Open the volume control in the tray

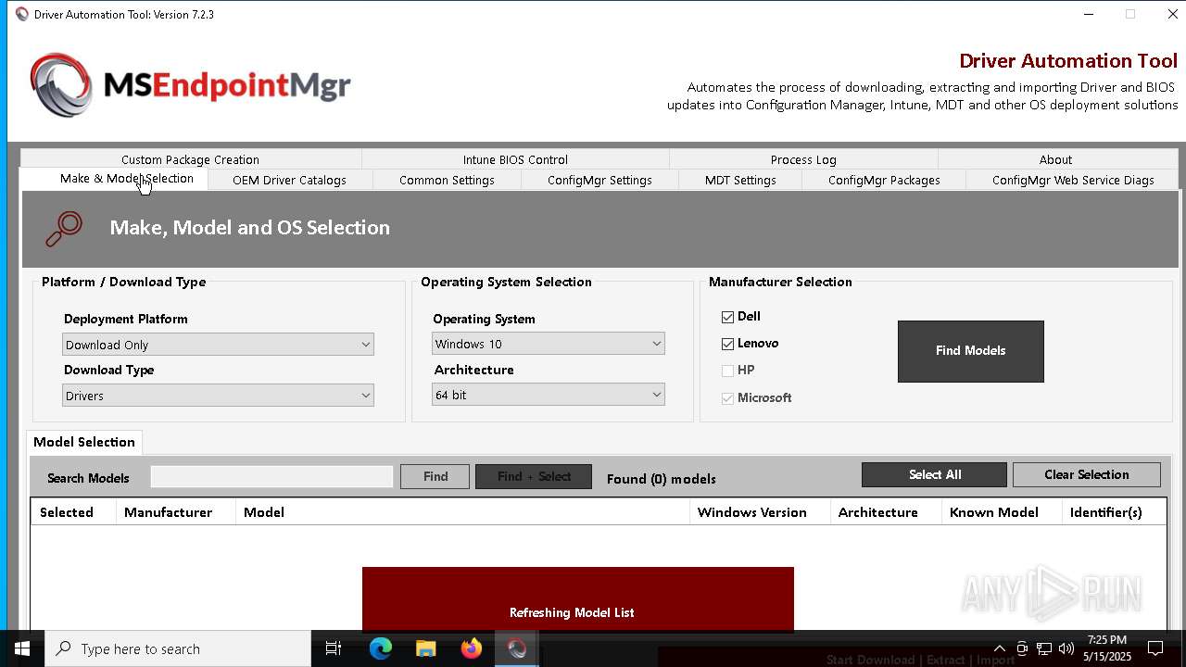point(1066,648)
